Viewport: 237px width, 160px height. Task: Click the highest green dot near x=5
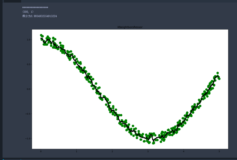(218, 73)
